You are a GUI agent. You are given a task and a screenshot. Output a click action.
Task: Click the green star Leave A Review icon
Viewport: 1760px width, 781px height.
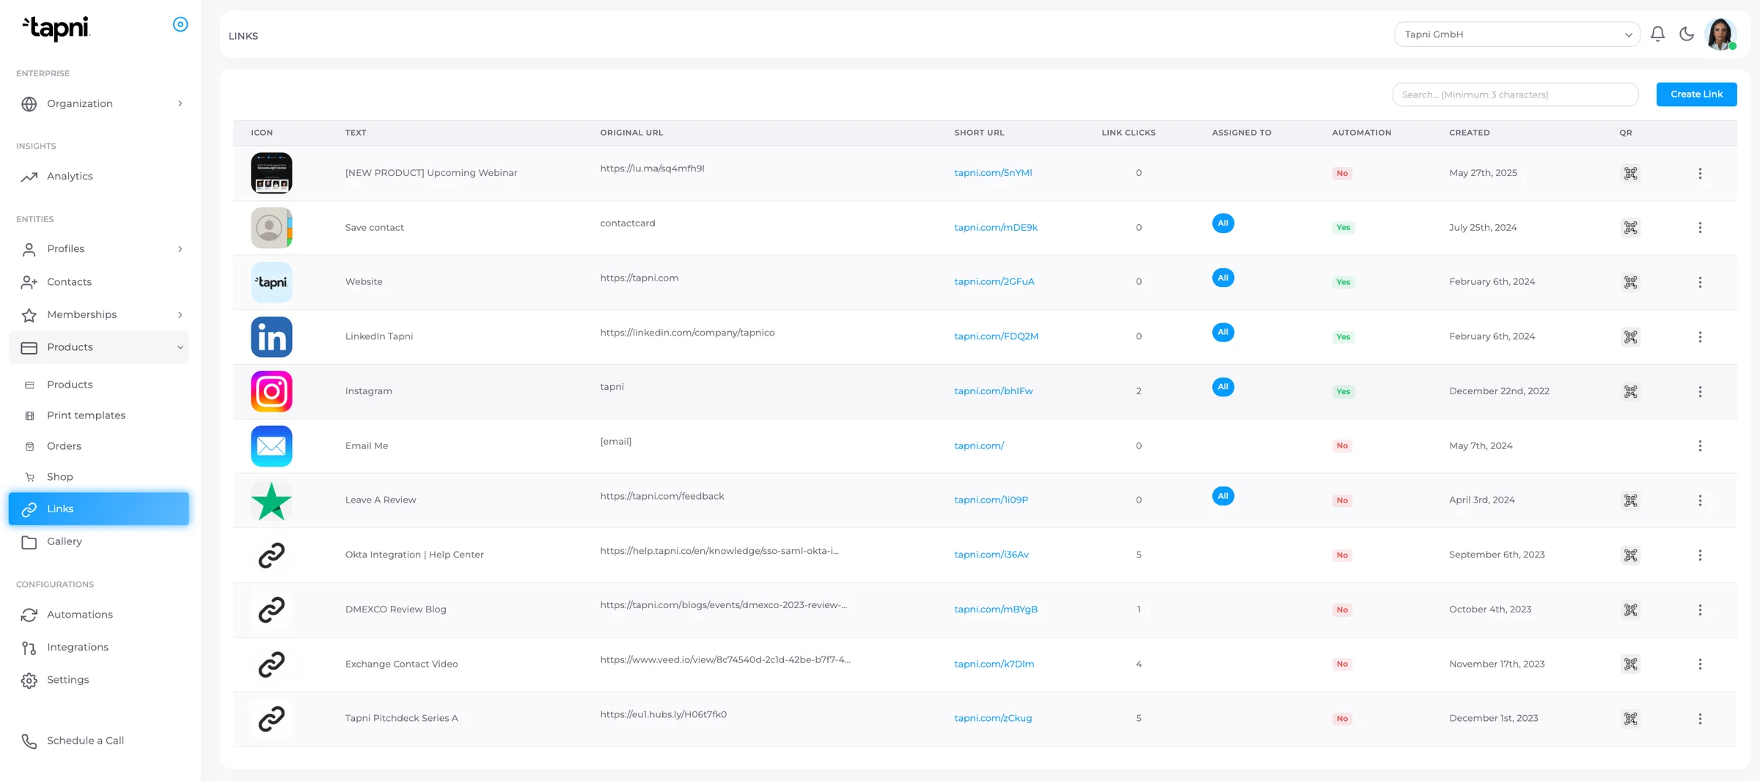271,500
